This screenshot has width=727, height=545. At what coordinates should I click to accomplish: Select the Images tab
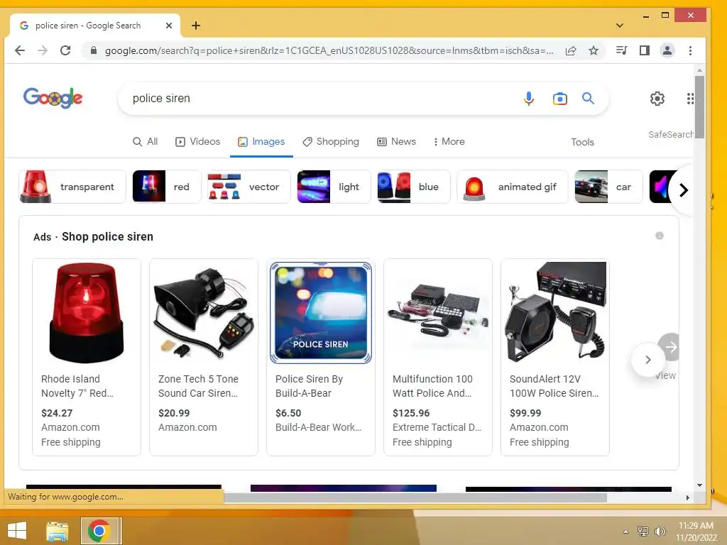261,142
